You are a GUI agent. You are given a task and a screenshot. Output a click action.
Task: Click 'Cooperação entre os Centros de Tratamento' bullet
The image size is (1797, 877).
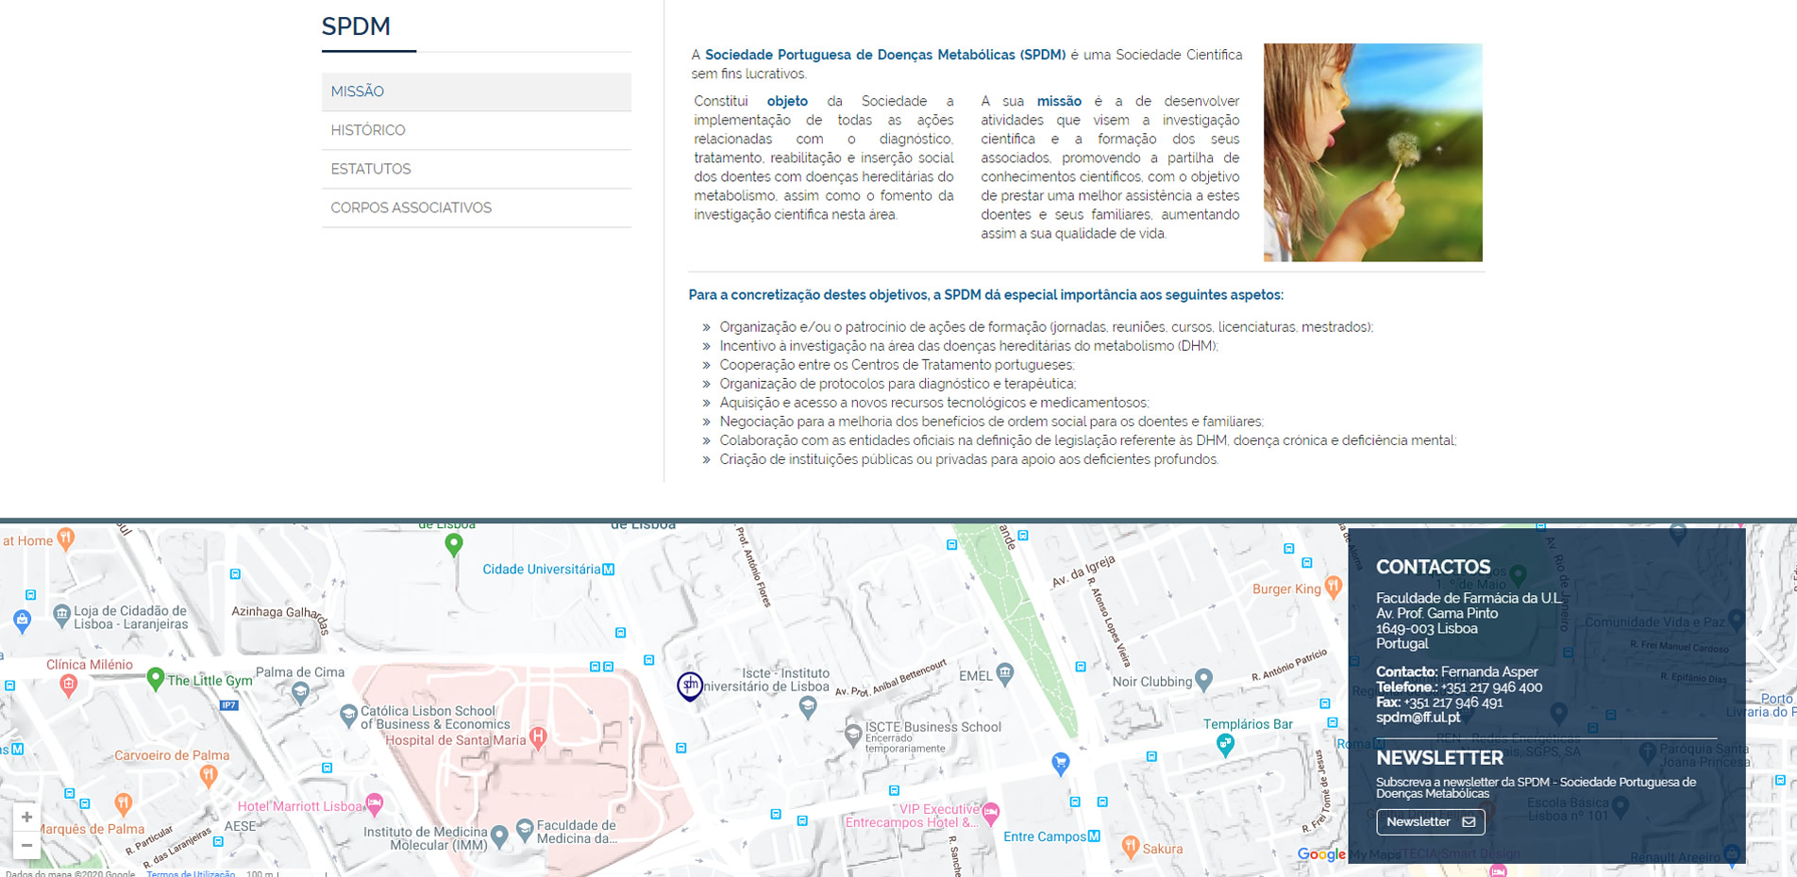897,365
